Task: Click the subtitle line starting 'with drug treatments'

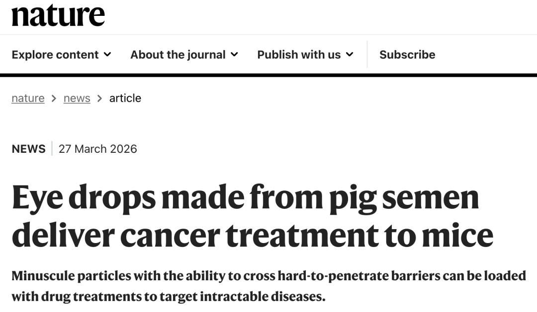Action: 169,297
